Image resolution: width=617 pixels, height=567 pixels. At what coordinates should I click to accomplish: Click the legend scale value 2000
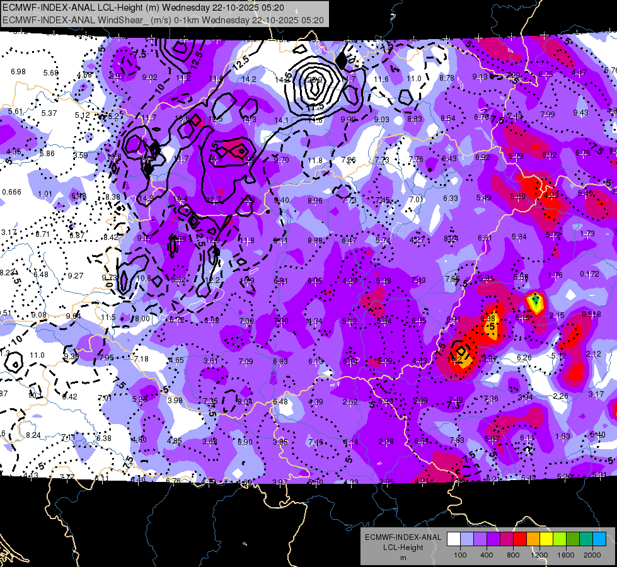click(x=592, y=555)
